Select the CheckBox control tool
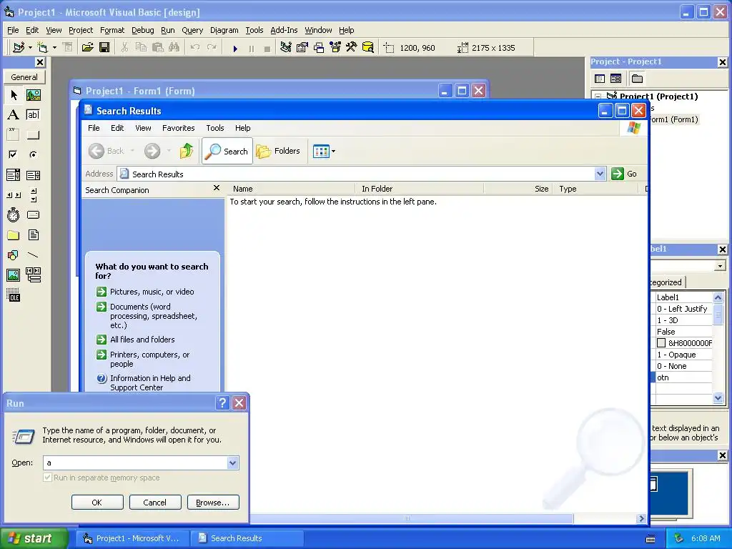Viewport: 732px width, 549px height. tap(14, 154)
